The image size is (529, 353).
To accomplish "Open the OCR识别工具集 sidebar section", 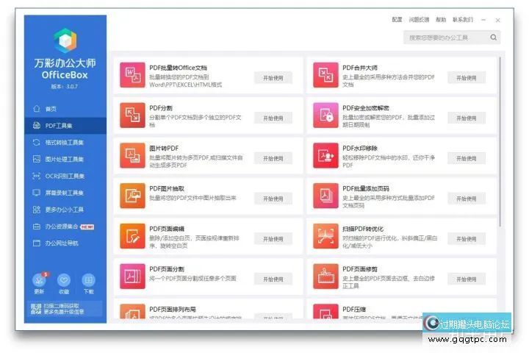I will tap(64, 176).
